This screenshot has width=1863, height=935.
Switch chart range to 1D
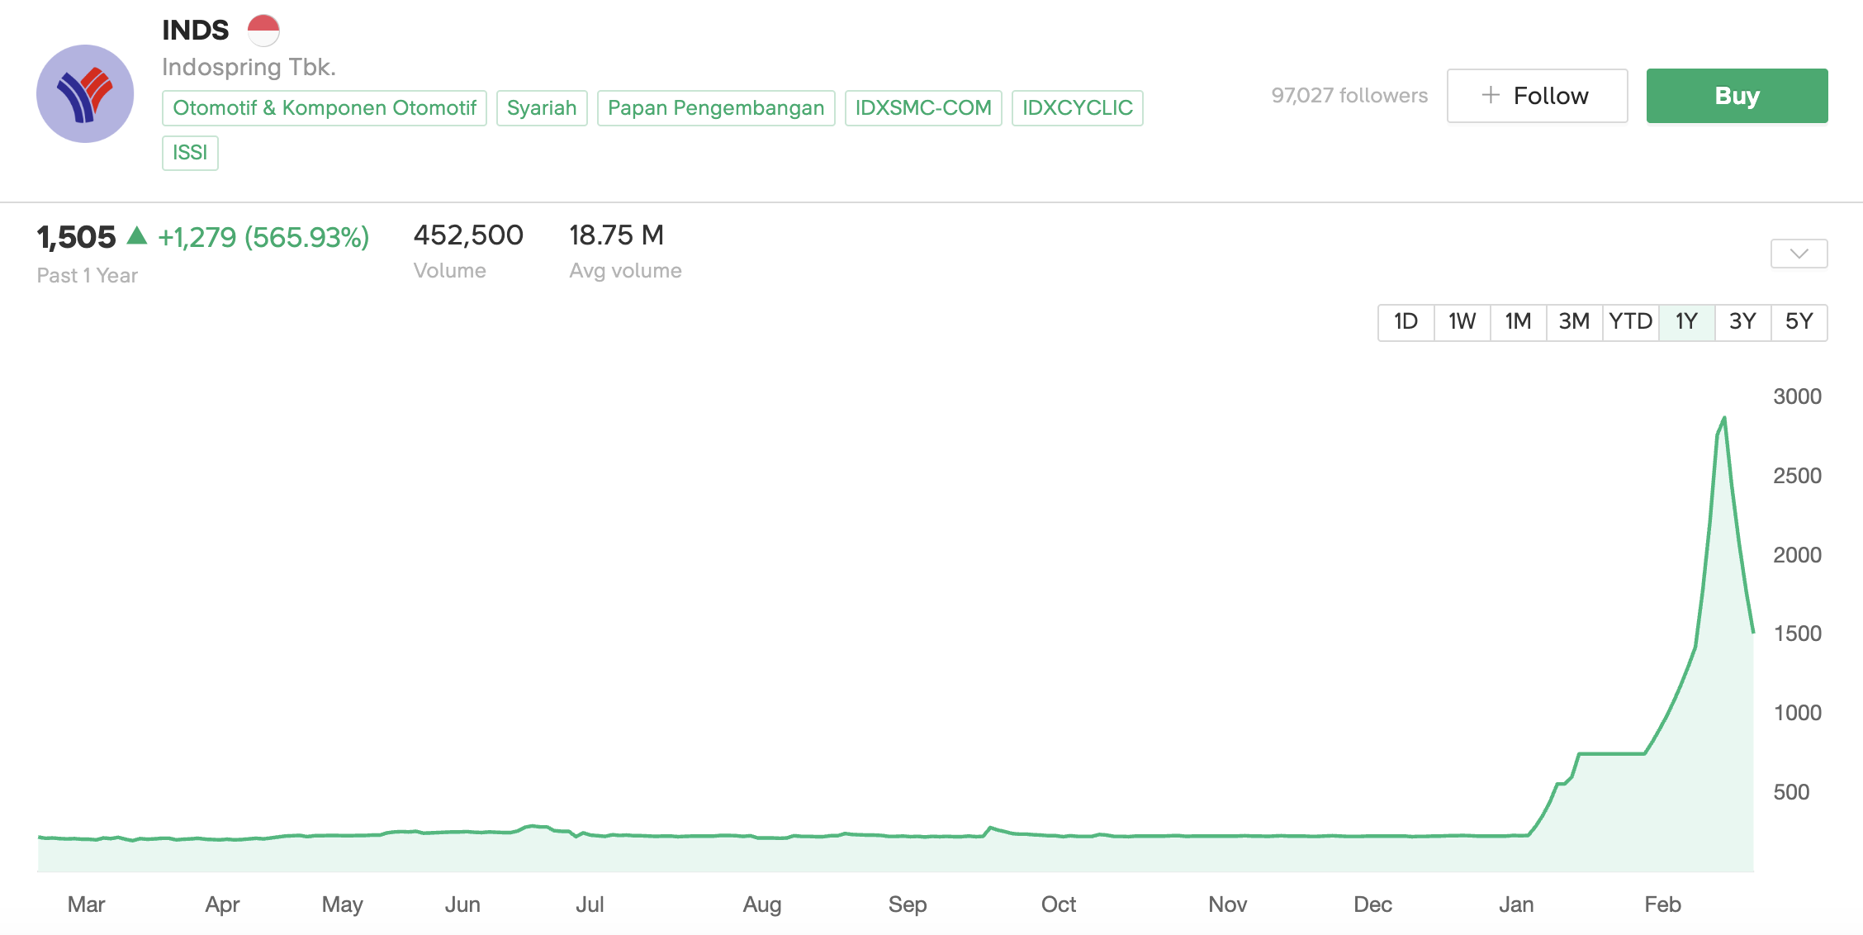pos(1406,321)
